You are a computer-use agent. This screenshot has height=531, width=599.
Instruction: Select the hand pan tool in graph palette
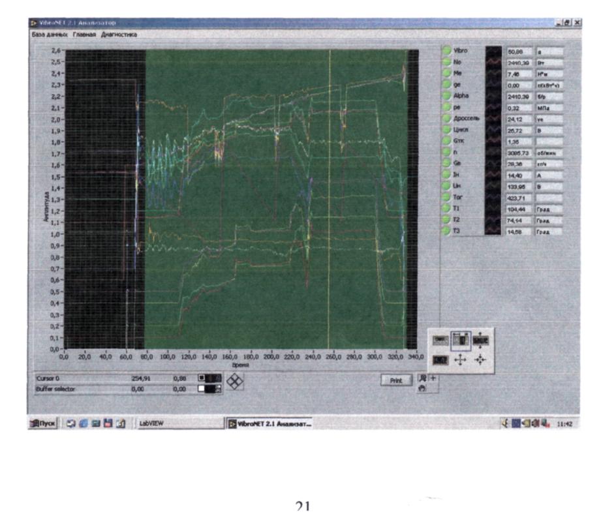(422, 389)
